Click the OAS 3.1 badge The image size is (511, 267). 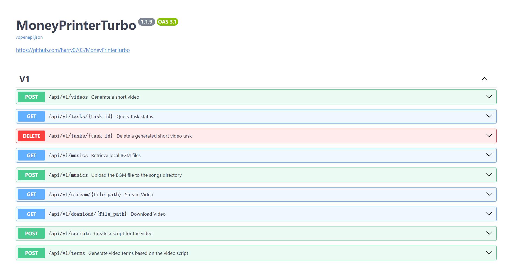click(x=167, y=22)
